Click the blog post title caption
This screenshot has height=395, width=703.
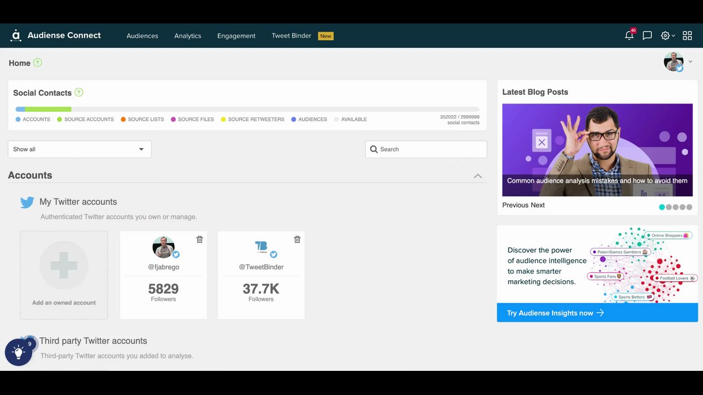[597, 180]
